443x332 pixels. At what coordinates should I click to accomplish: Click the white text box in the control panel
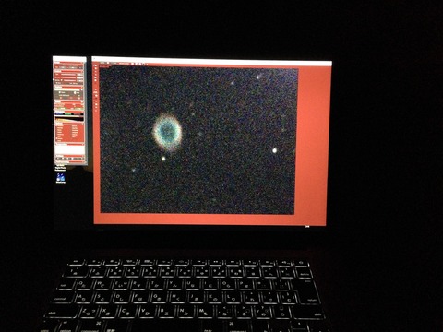point(69,150)
